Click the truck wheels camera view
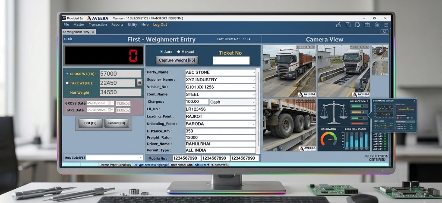Viewport: 442px width, 203px height. 289,125
